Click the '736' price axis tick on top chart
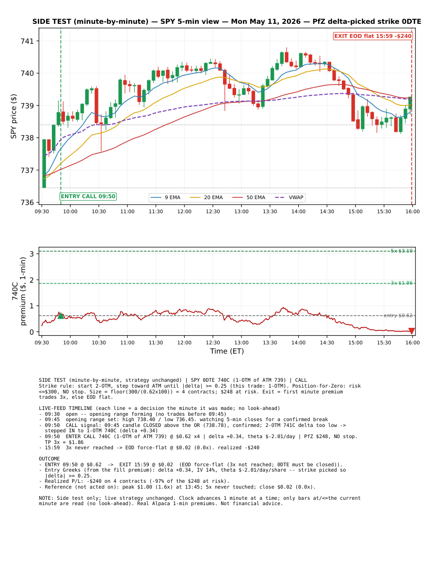This screenshot has width=433, height=561. 27,203
